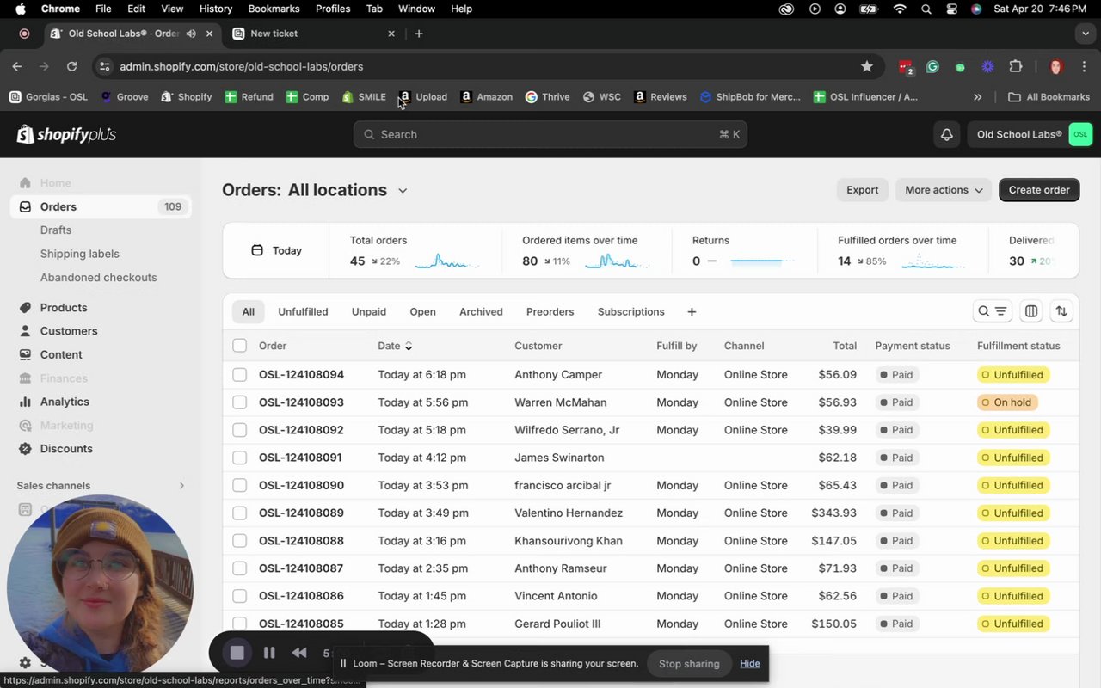The width and height of the screenshot is (1101, 688).
Task: Switch to the Unfulfilled tab
Action: pos(303,312)
